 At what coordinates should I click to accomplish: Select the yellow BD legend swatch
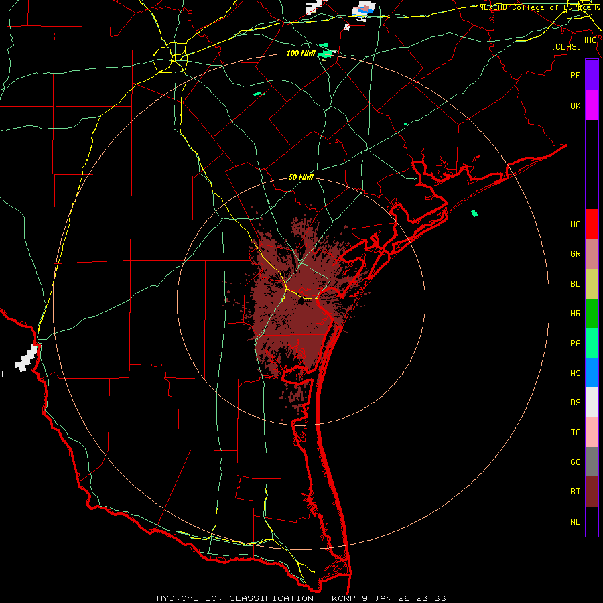(x=592, y=283)
